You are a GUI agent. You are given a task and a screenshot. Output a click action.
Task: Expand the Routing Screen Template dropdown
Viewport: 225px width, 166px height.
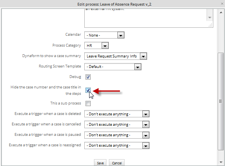(x=137, y=67)
